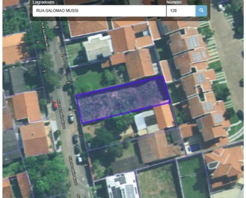Select the purple highlighted parcel on the map
Screen dimensions: 246x198
[x=123, y=100]
